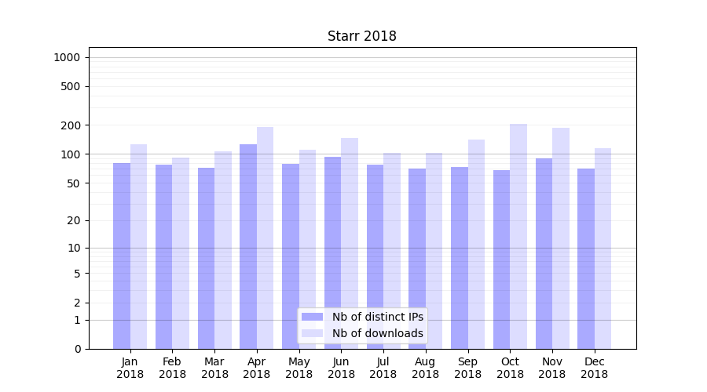This screenshot has width=707, height=392.
Task: Click the 'Mar 2018' x-axis label
Action: point(214,368)
